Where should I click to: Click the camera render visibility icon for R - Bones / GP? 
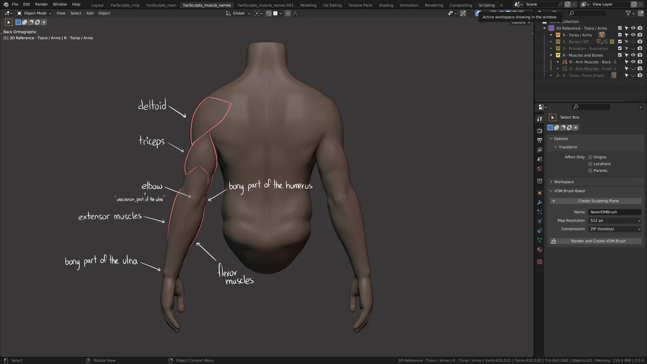pyautogui.click(x=640, y=42)
